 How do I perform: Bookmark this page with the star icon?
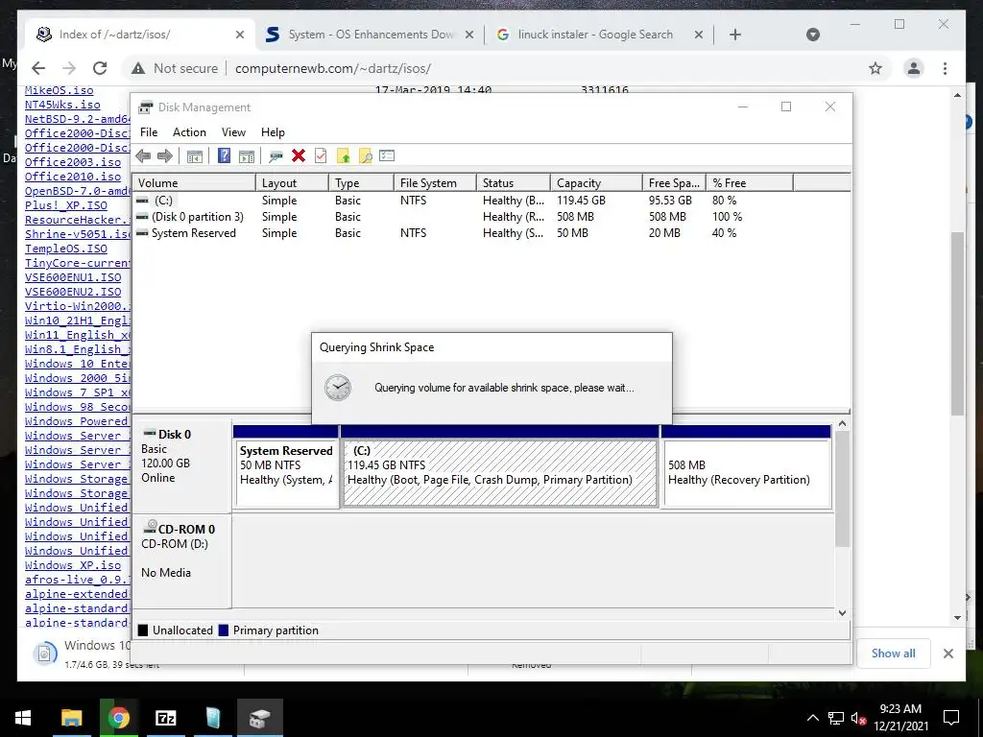click(x=875, y=68)
